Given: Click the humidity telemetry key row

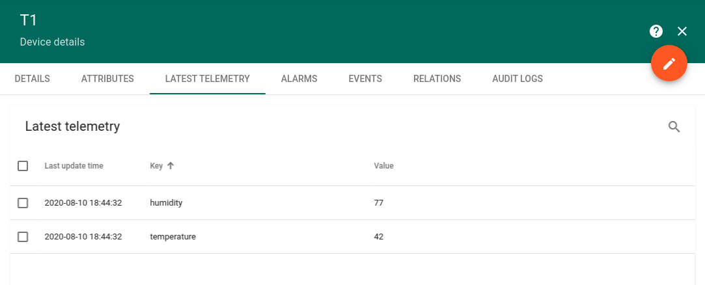Looking at the screenshot, I should click(x=352, y=203).
